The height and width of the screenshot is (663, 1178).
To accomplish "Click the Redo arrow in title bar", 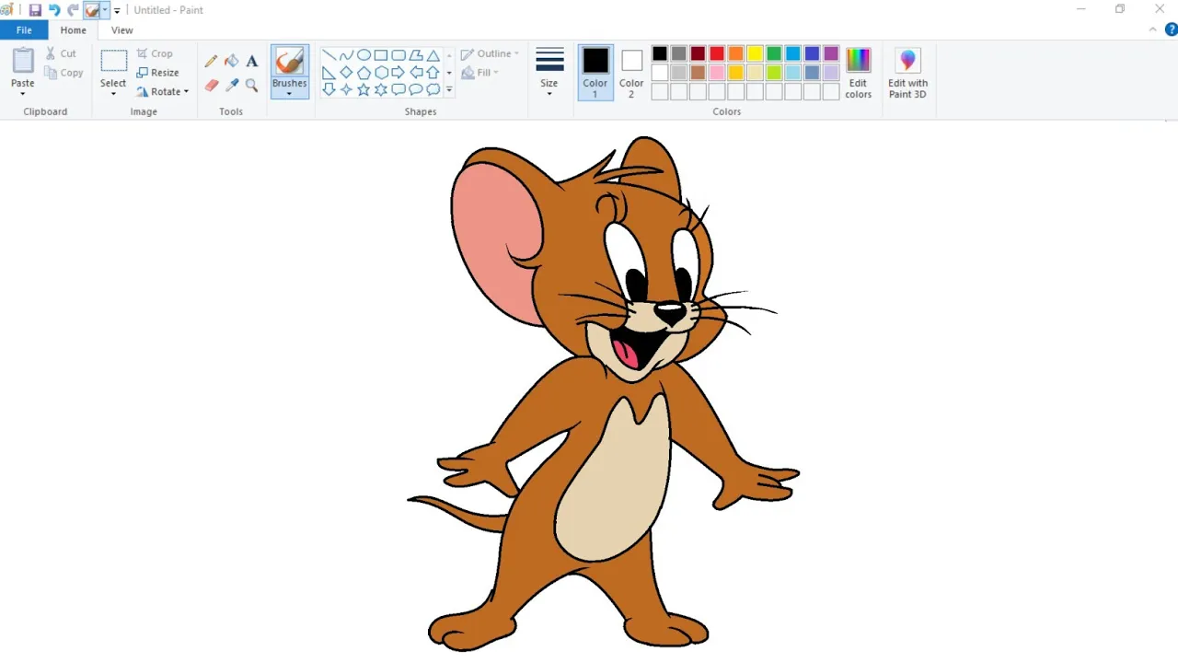I will coord(74,10).
